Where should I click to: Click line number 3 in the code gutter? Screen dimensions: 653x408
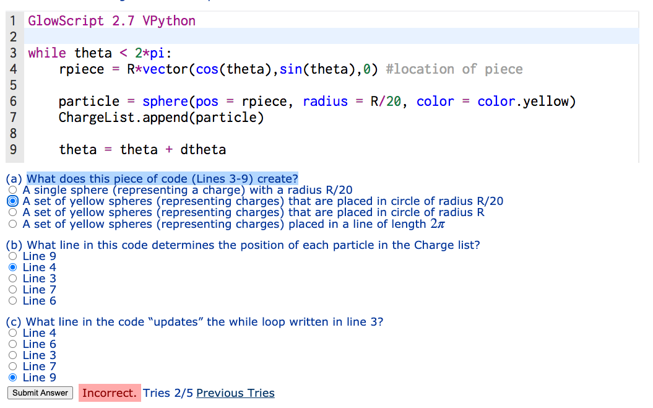[13, 53]
